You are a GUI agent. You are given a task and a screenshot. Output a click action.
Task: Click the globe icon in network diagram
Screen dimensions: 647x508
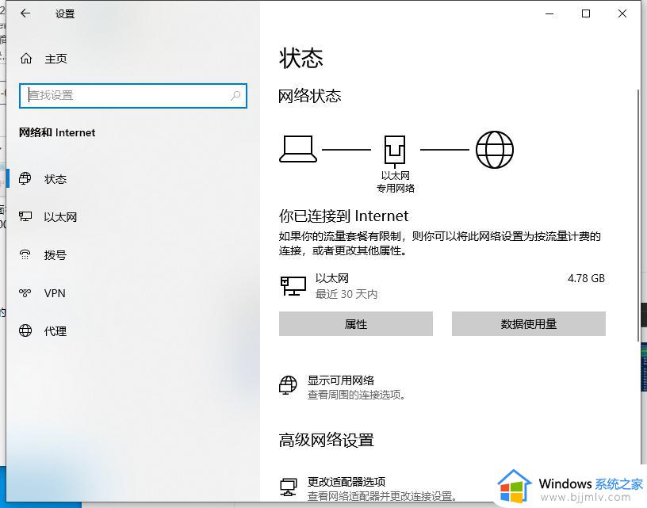[x=494, y=150]
